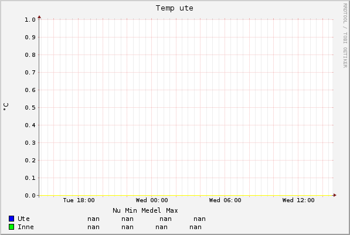Click the 'Tue 18:00' time axis label
The height and width of the screenshot is (235, 350).
click(79, 200)
